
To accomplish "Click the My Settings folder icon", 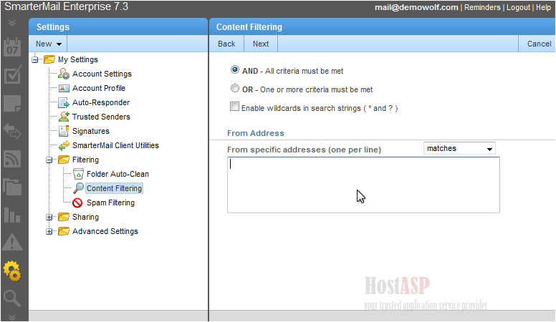I will pos(49,59).
